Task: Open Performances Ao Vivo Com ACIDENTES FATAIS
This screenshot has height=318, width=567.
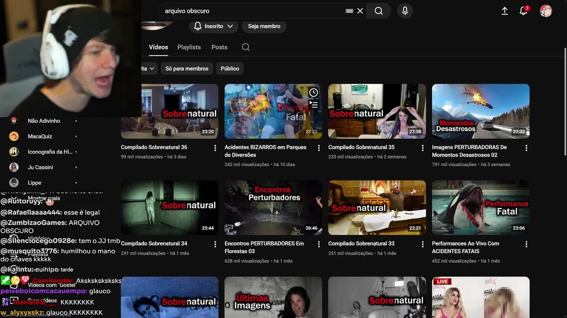Action: pyautogui.click(x=466, y=247)
